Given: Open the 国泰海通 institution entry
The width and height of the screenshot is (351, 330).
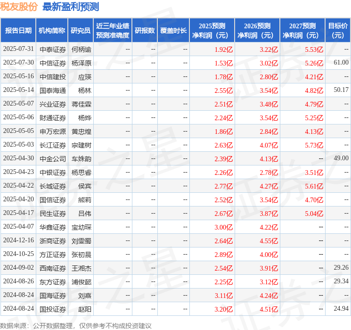Looking at the screenshot, I should (53, 91).
